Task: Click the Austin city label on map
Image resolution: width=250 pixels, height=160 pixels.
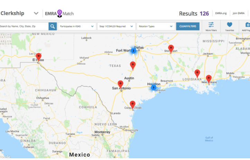Action: pyautogui.click(x=129, y=78)
